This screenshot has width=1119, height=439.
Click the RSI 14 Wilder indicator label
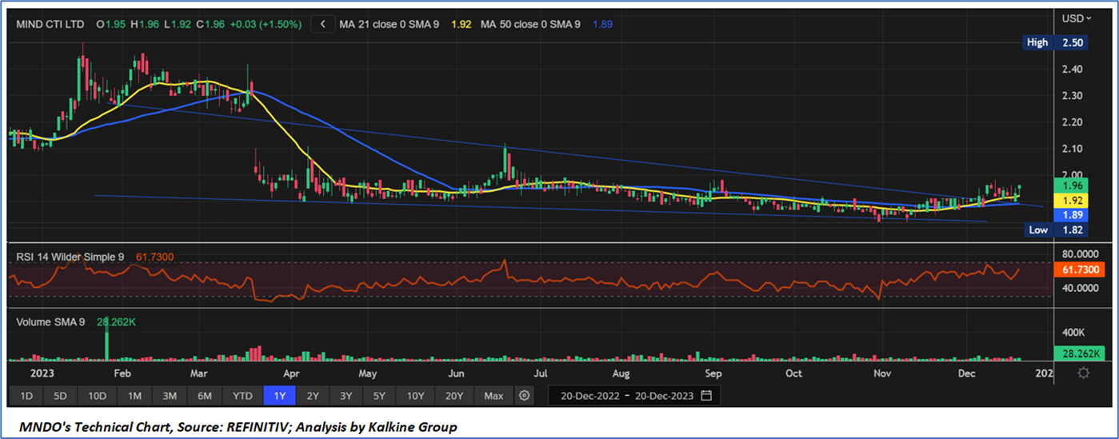pos(70,257)
